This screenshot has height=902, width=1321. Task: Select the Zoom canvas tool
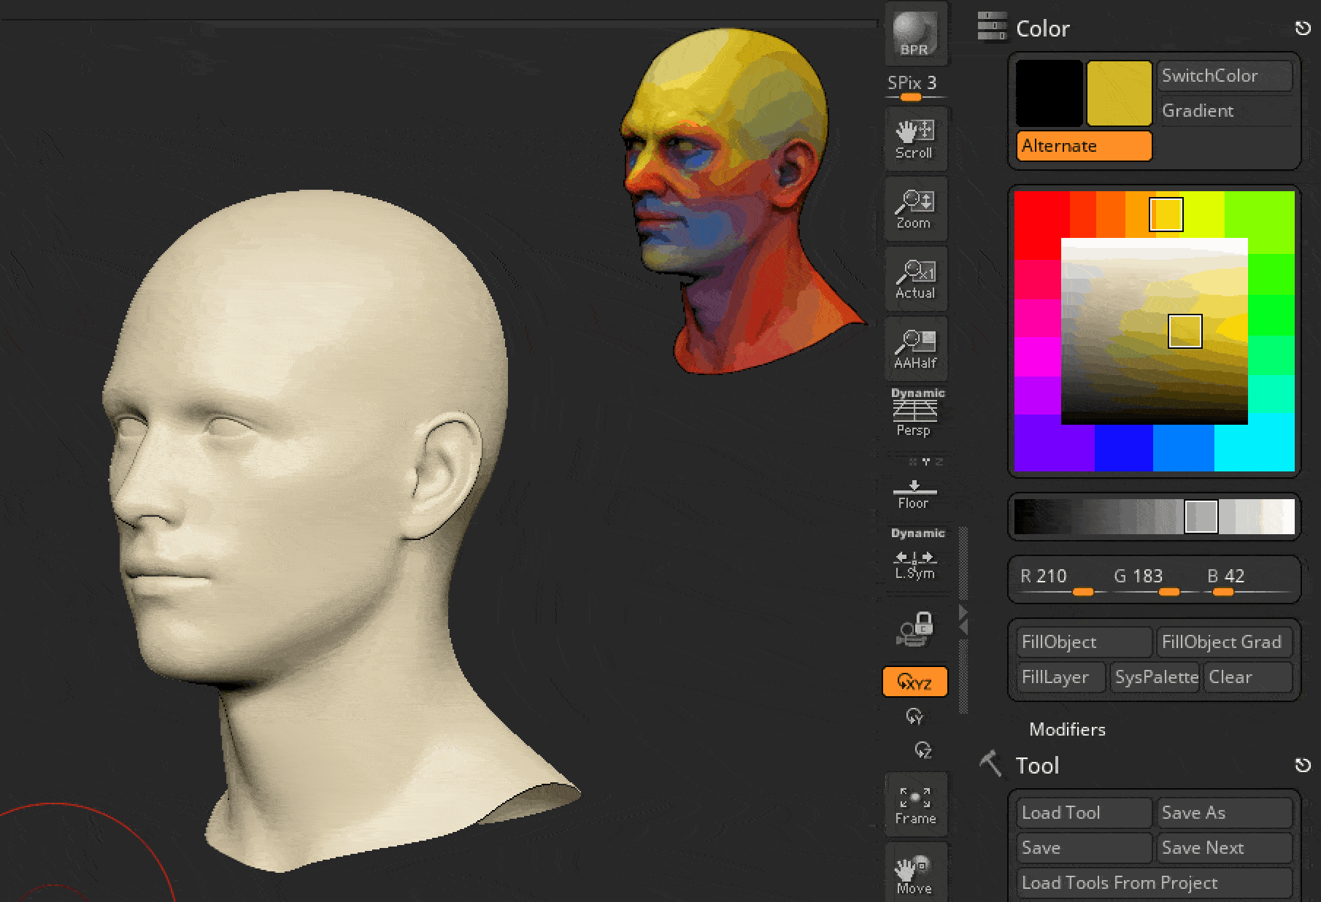pyautogui.click(x=916, y=209)
